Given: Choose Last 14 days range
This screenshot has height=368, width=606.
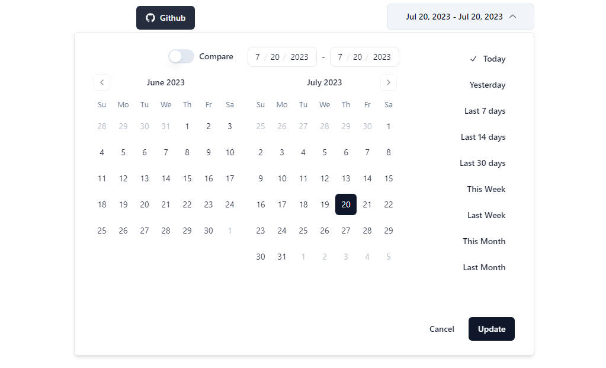Looking at the screenshot, I should coord(483,137).
